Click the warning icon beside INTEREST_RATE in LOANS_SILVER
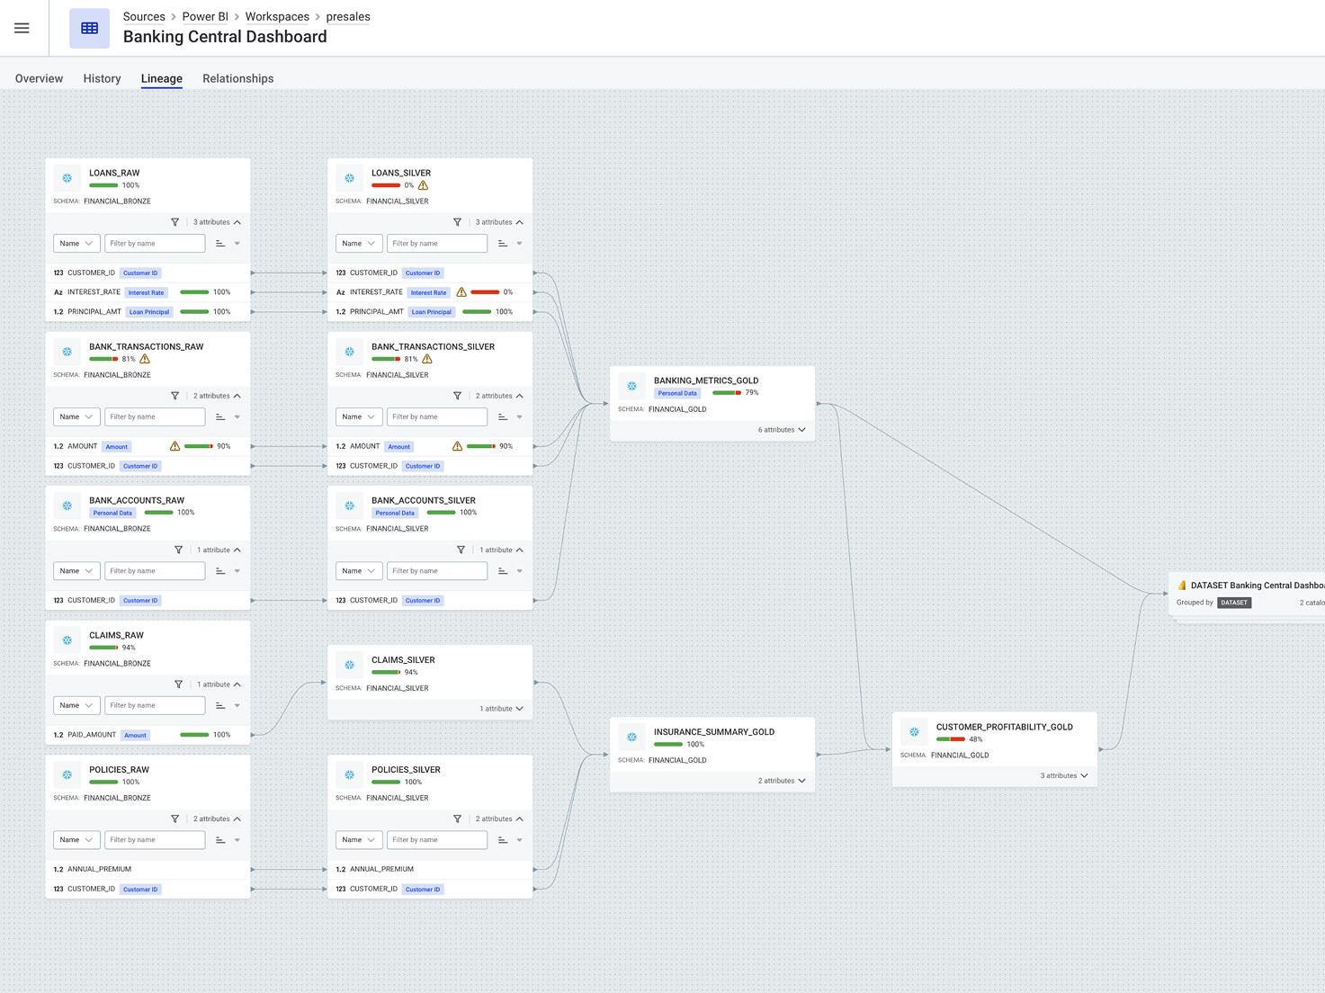The height and width of the screenshot is (993, 1325). [460, 291]
